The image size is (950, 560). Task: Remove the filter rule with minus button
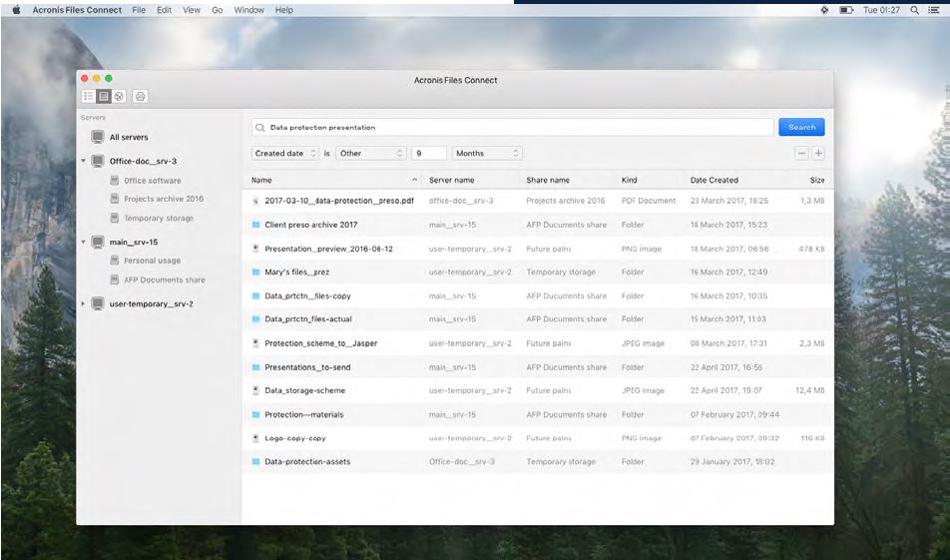801,154
